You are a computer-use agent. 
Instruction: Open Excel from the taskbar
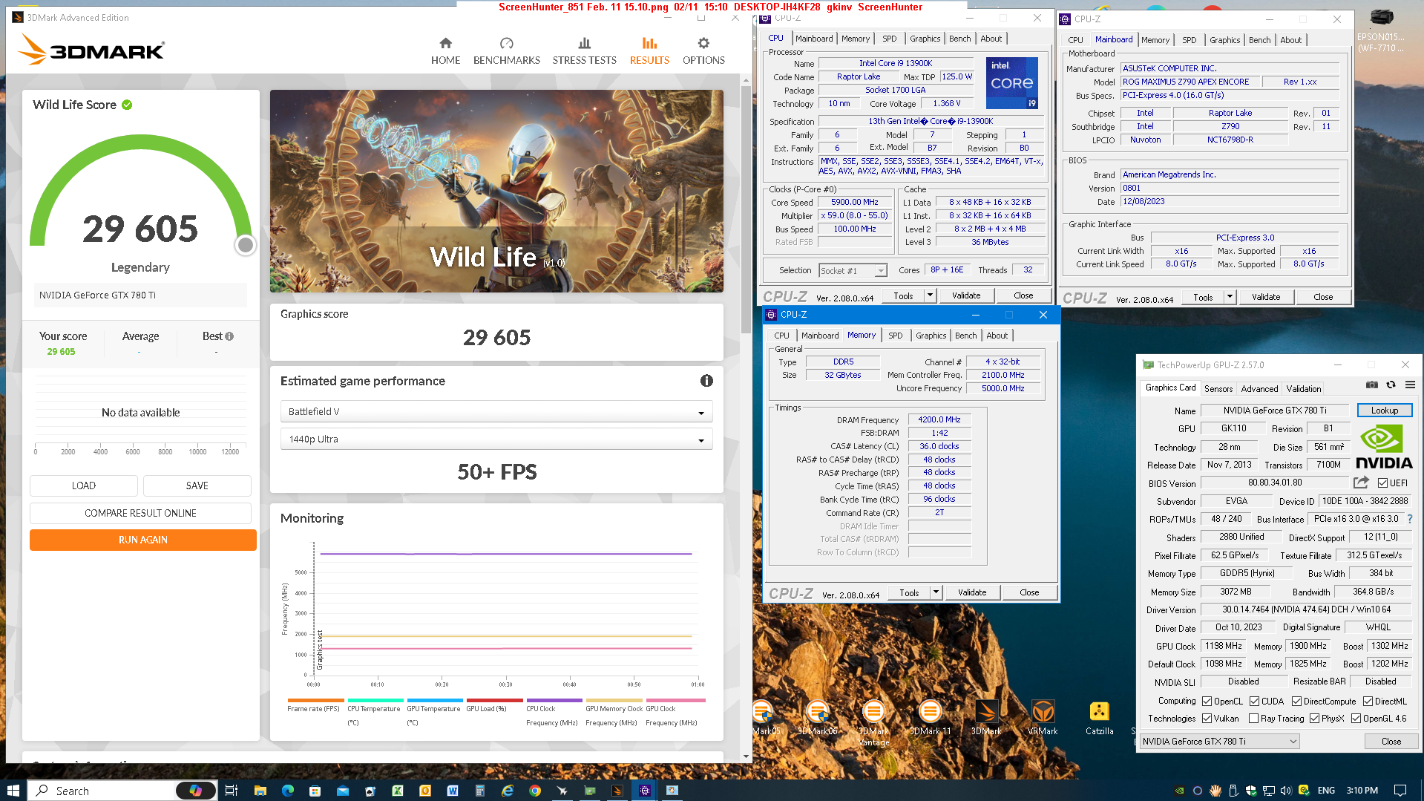tap(398, 791)
